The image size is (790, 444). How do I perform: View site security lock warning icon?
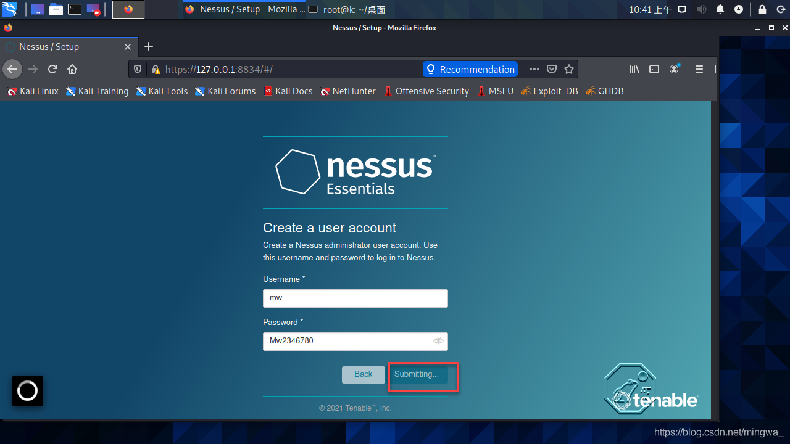click(x=156, y=69)
